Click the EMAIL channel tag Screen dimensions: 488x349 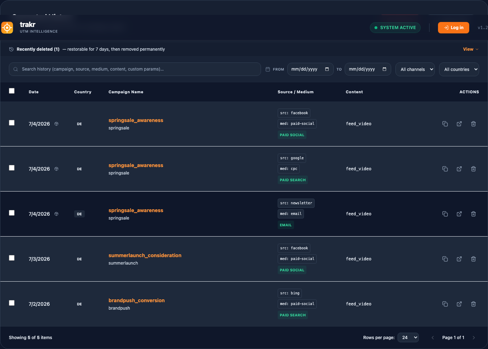pyautogui.click(x=286, y=225)
